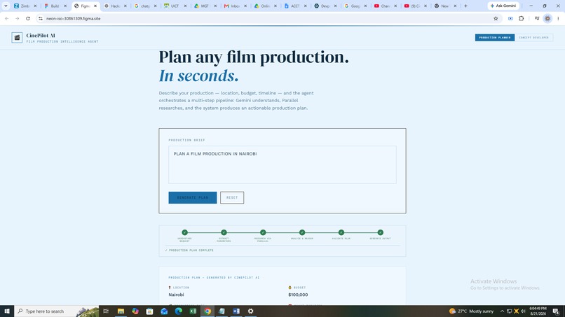Click the Research via Parallel step checkmark
This screenshot has width=565, height=317.
coord(263,232)
